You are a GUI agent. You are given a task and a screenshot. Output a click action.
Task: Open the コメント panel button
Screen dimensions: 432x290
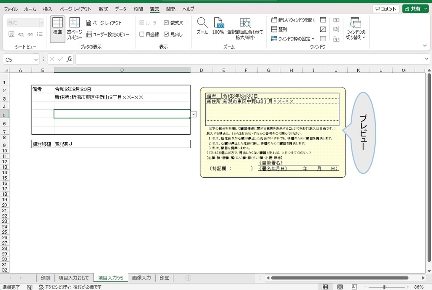click(386, 8)
